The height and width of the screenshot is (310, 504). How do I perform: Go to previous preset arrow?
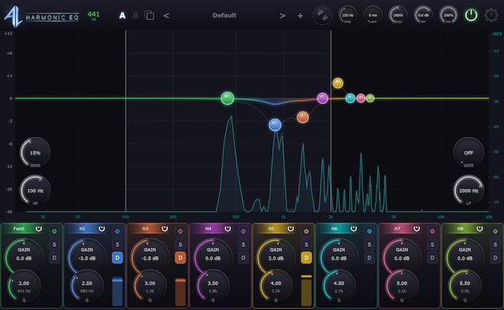[x=166, y=15]
